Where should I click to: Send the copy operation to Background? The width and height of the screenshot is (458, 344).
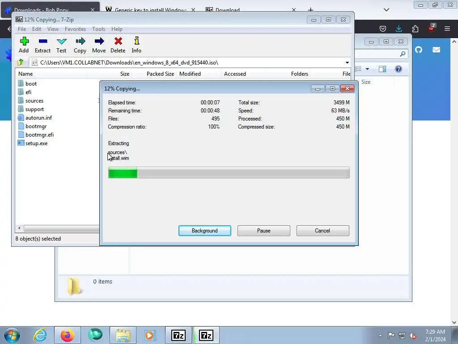(205, 231)
